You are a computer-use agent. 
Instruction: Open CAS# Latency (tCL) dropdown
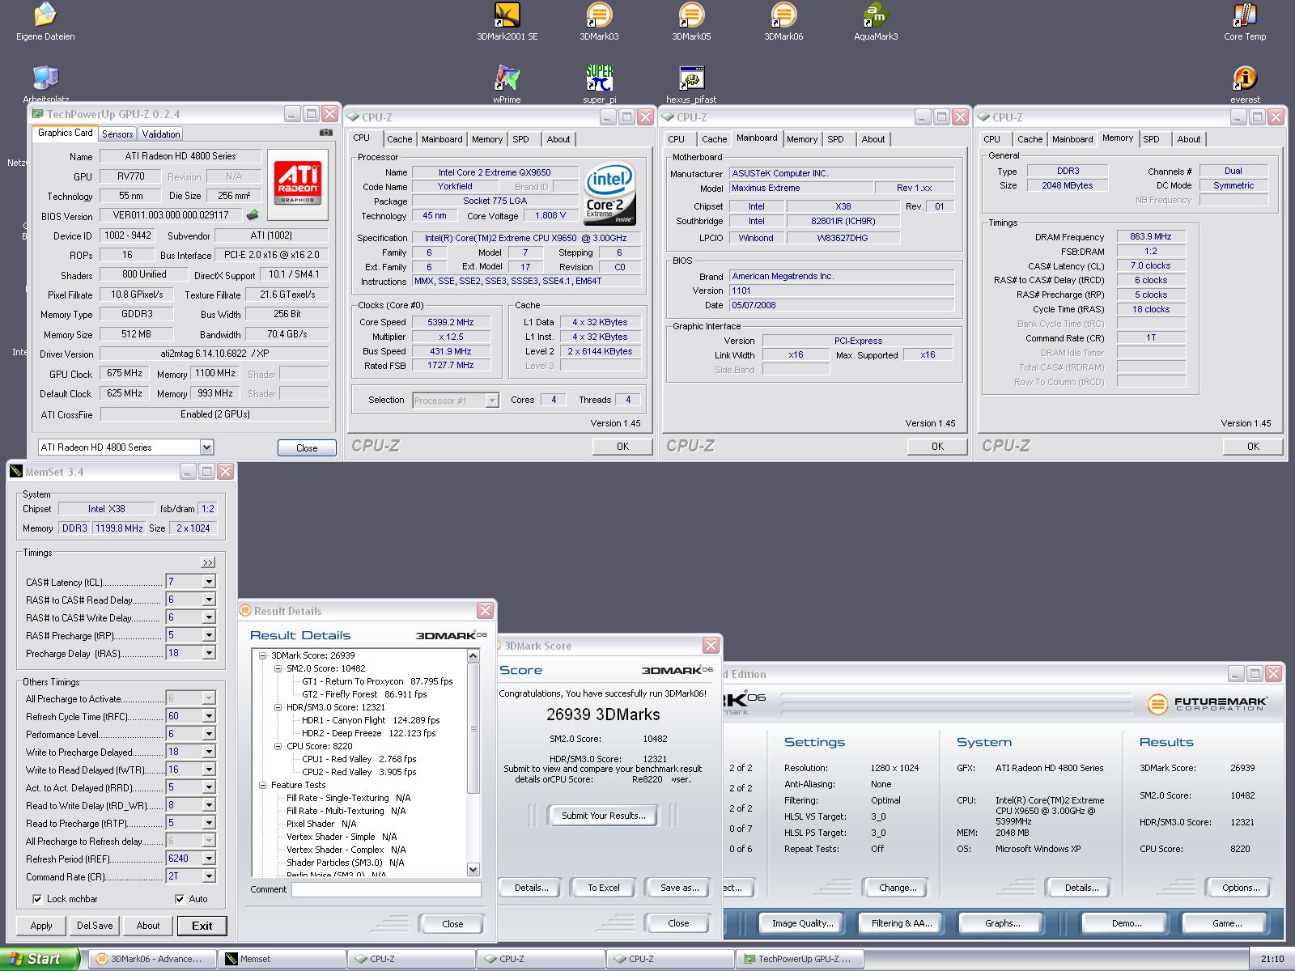pyautogui.click(x=209, y=582)
